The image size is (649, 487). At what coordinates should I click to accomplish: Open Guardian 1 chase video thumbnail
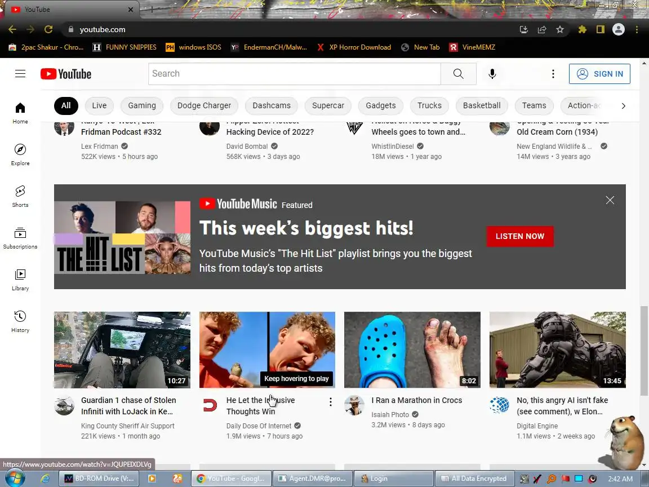(122, 350)
